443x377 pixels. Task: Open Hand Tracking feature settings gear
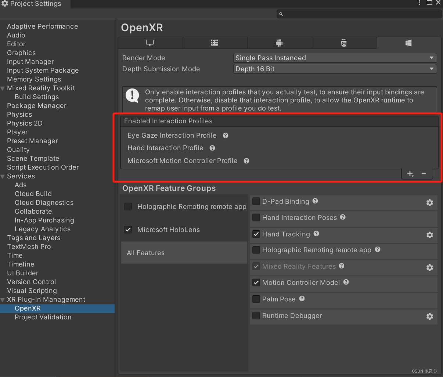point(430,235)
